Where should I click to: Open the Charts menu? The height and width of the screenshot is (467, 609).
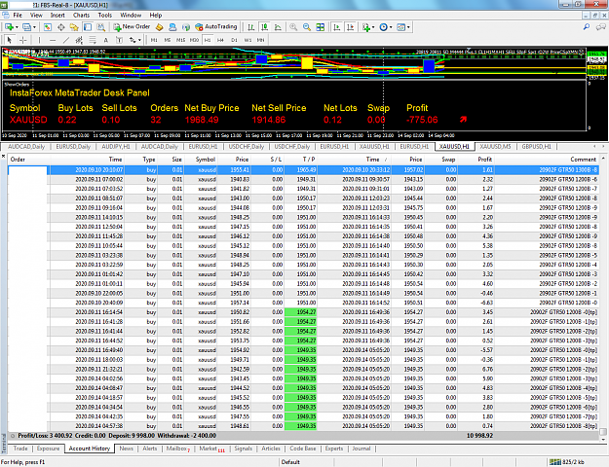81,16
